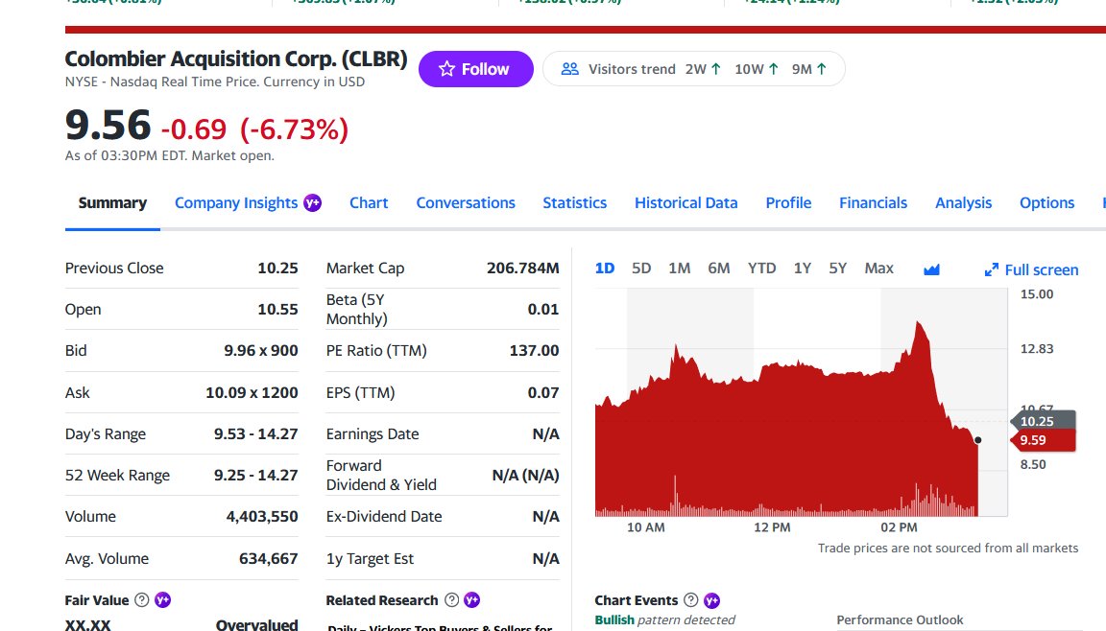Open the chart in Full screen
This screenshot has height=631, width=1106.
[x=1032, y=269]
